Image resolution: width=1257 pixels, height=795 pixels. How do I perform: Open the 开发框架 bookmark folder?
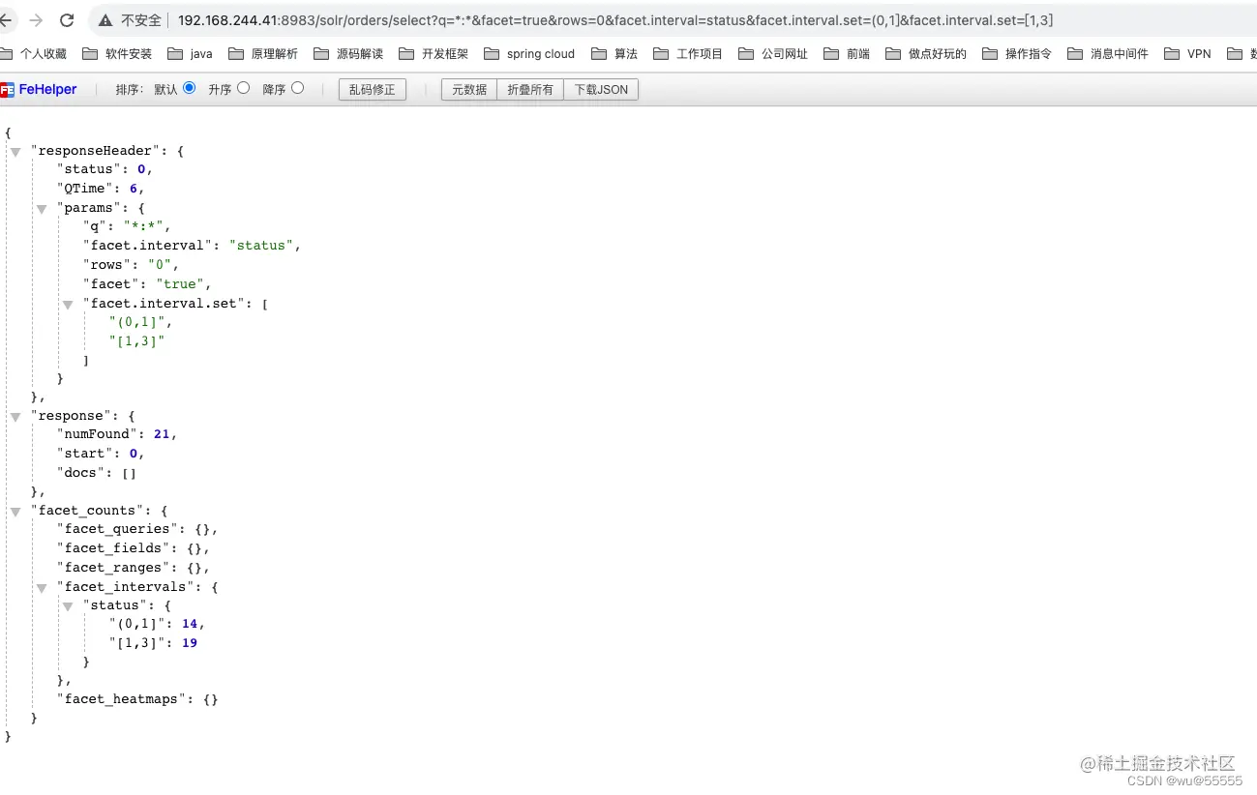(x=434, y=54)
